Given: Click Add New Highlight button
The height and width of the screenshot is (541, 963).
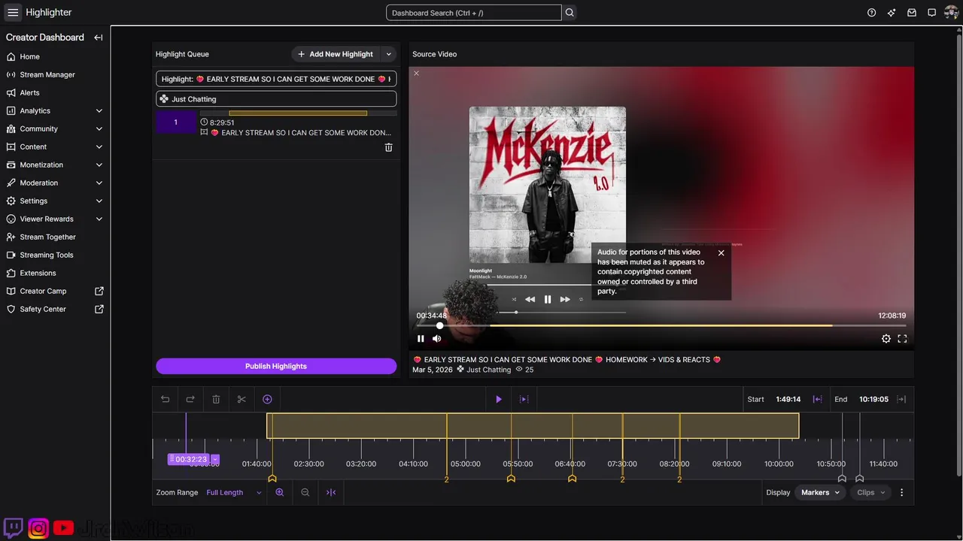Looking at the screenshot, I should point(336,54).
